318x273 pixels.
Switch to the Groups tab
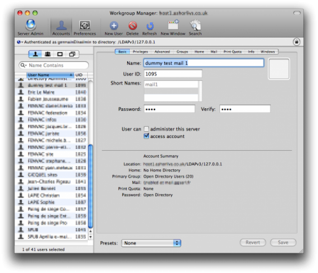183,52
